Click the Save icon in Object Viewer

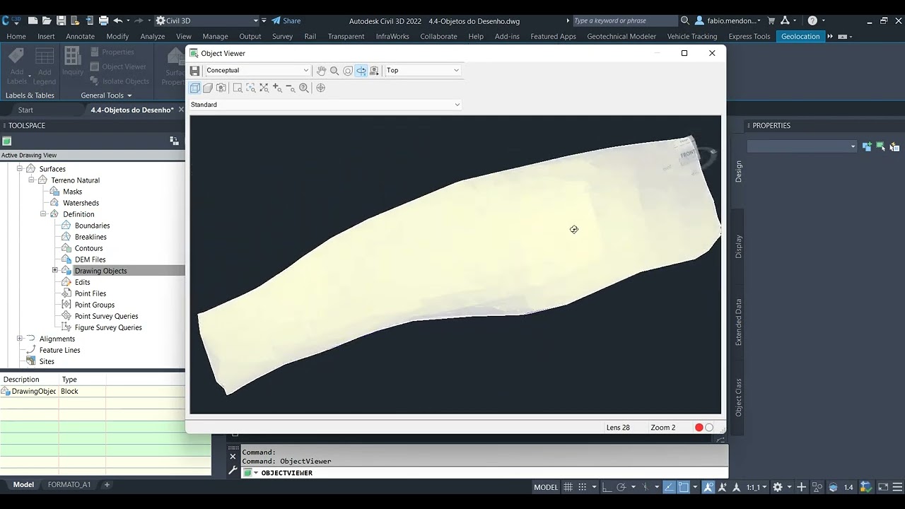195,71
